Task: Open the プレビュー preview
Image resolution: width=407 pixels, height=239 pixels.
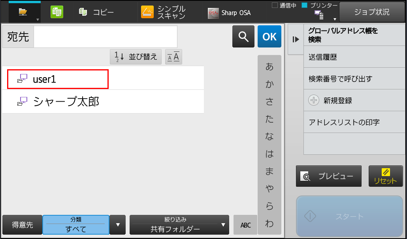Action: pos(329,176)
